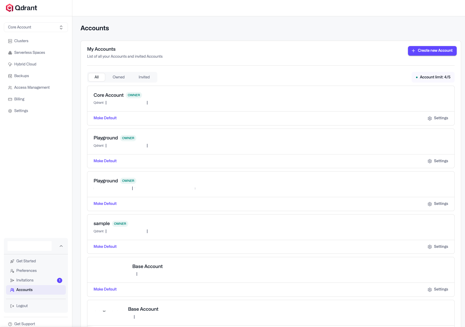
Task: Click the Get Started rocket icon
Action: 12,261
